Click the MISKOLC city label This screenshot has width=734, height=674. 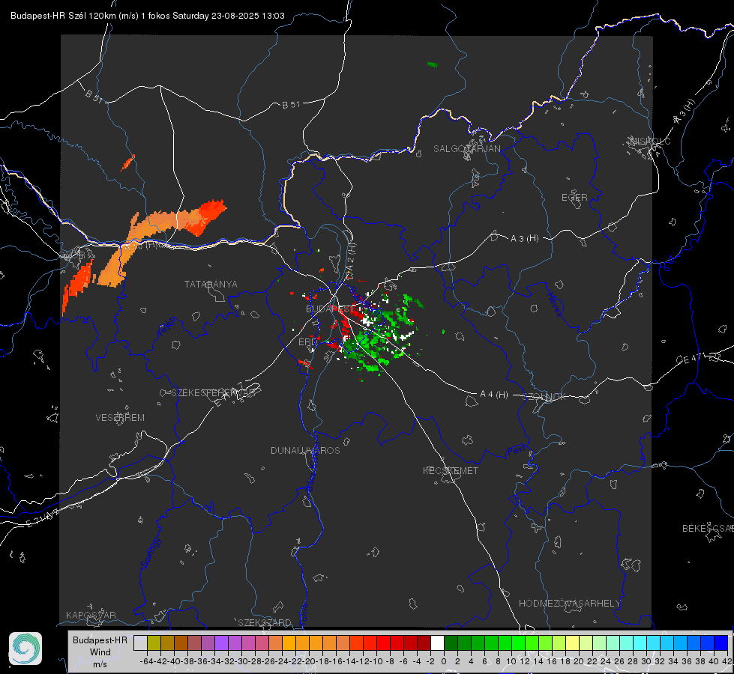pyautogui.click(x=650, y=141)
